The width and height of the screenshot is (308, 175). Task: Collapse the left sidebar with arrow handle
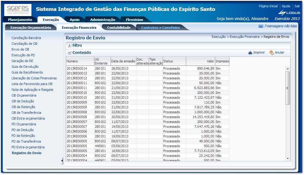coord(62,160)
